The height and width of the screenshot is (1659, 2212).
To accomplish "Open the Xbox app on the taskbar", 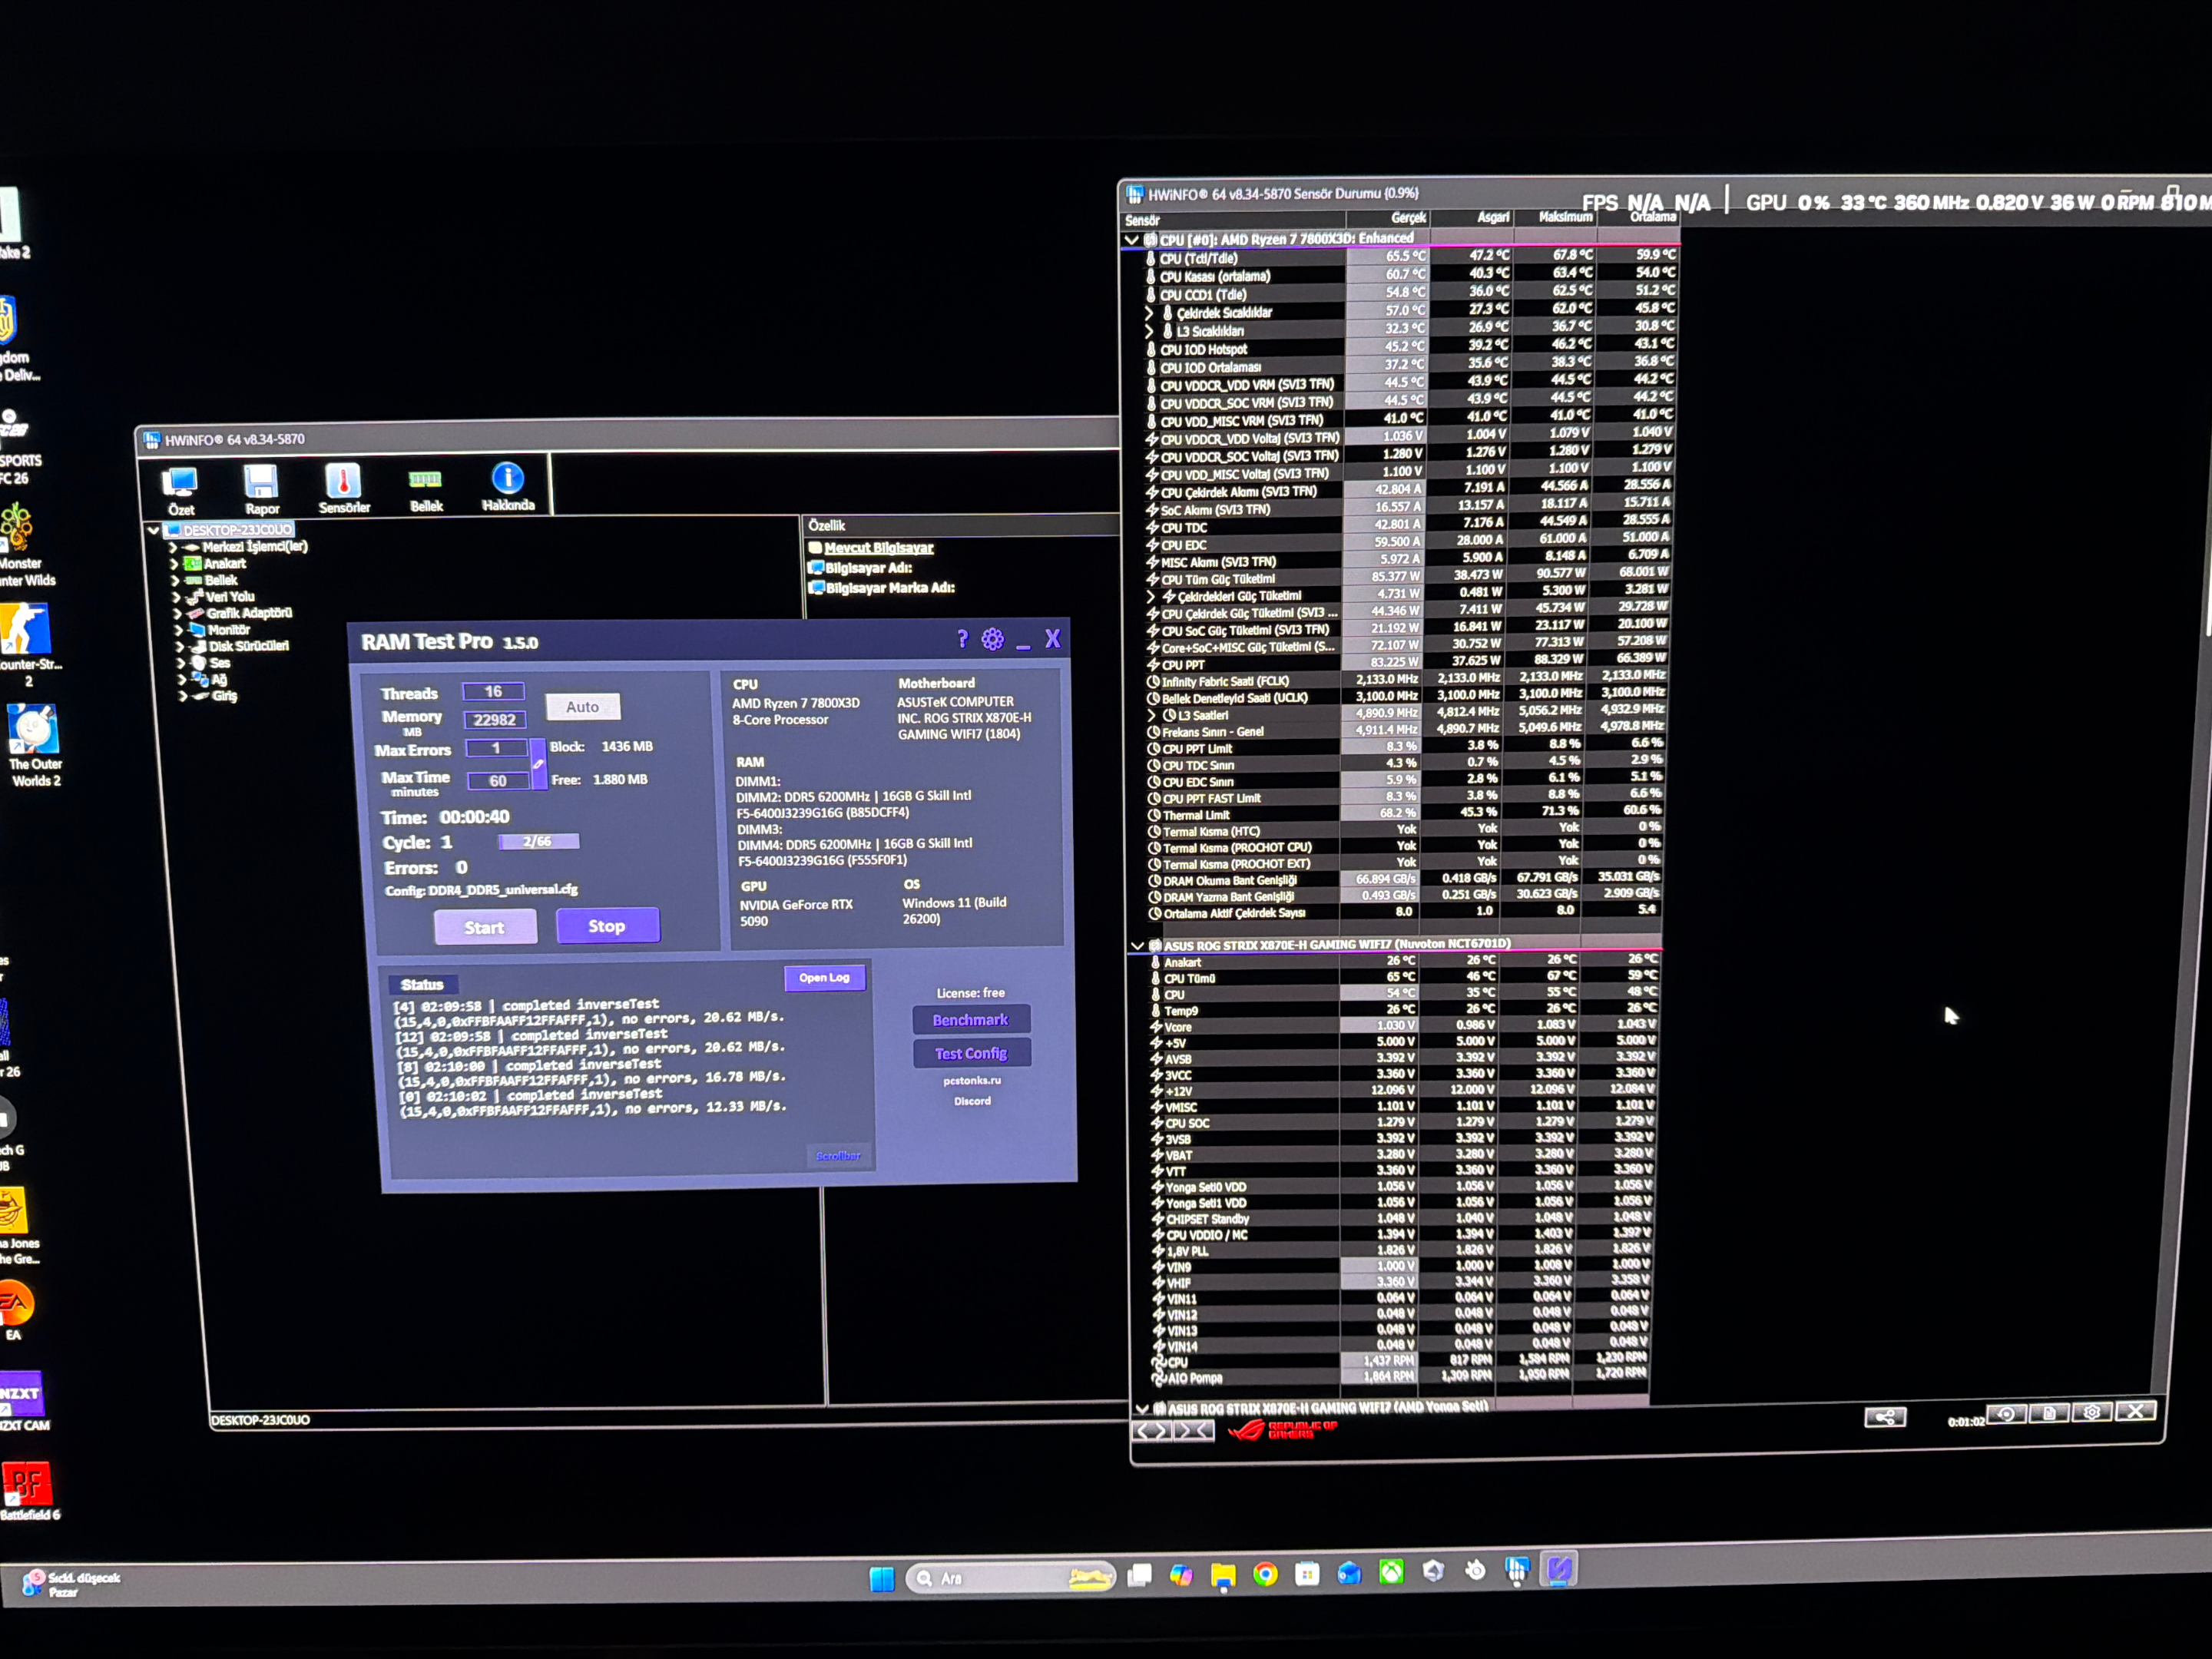I will click(1391, 1572).
